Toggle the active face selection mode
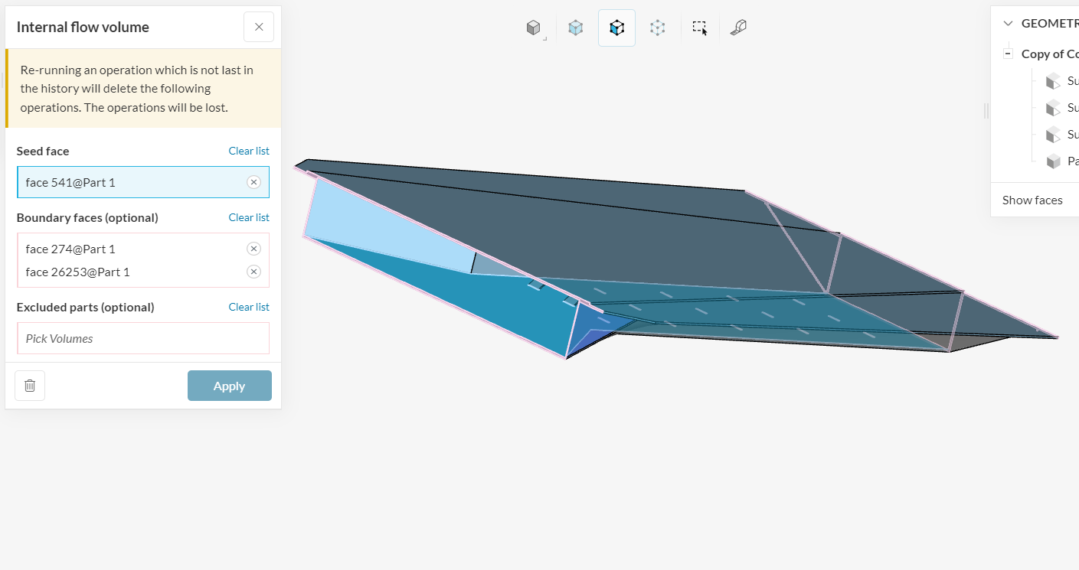The width and height of the screenshot is (1079, 570). (616, 28)
